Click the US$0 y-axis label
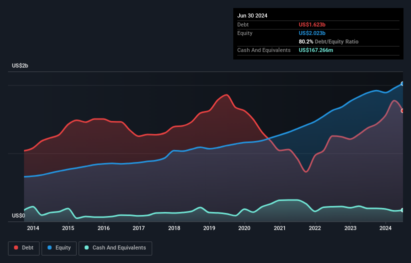The image size is (411, 263). (x=19, y=216)
